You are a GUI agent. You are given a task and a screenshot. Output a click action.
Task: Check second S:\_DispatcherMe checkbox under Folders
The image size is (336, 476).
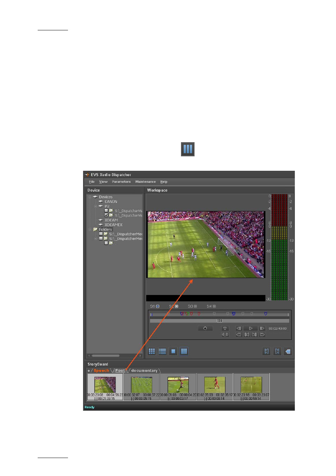point(101,239)
